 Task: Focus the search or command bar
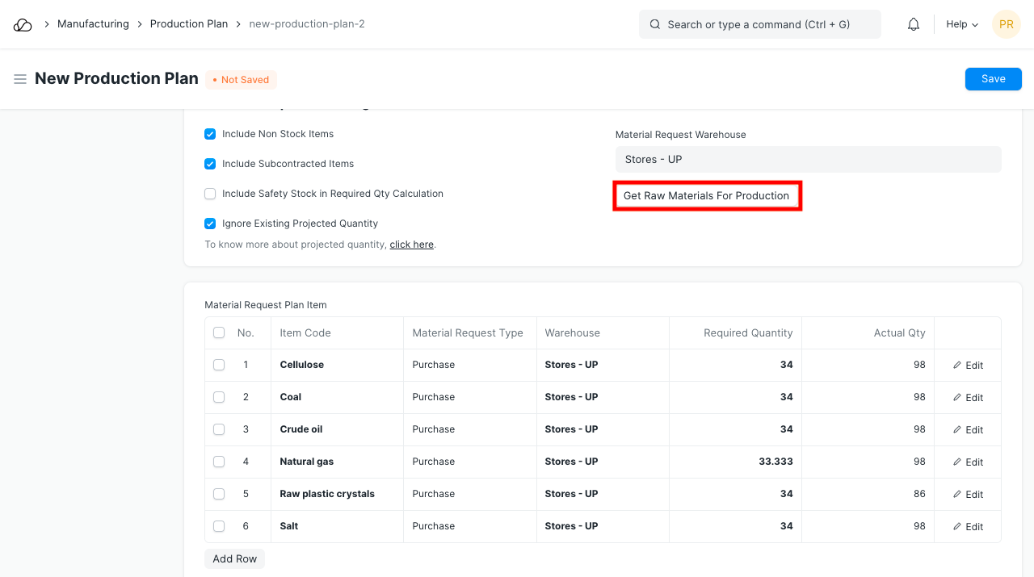(759, 24)
